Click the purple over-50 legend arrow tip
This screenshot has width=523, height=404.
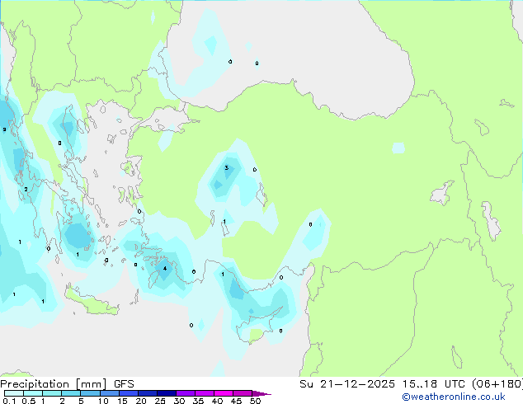pyautogui.click(x=261, y=393)
